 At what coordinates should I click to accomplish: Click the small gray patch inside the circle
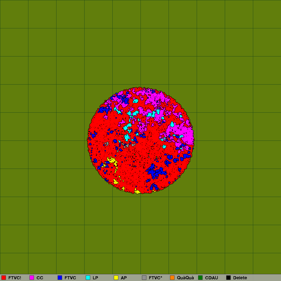click(x=106, y=144)
